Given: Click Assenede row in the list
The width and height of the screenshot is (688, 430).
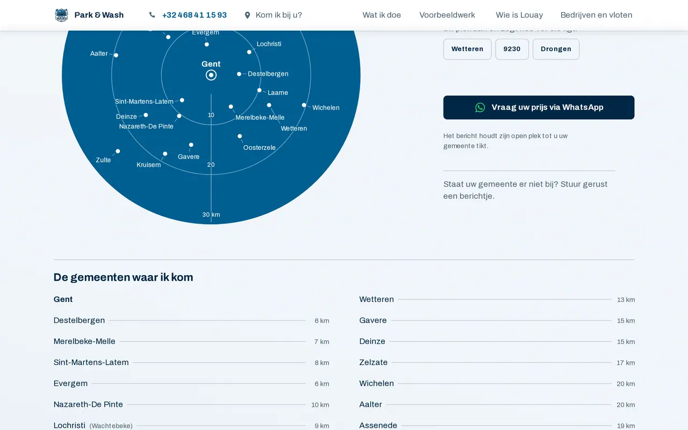Looking at the screenshot, I should click(497, 425).
